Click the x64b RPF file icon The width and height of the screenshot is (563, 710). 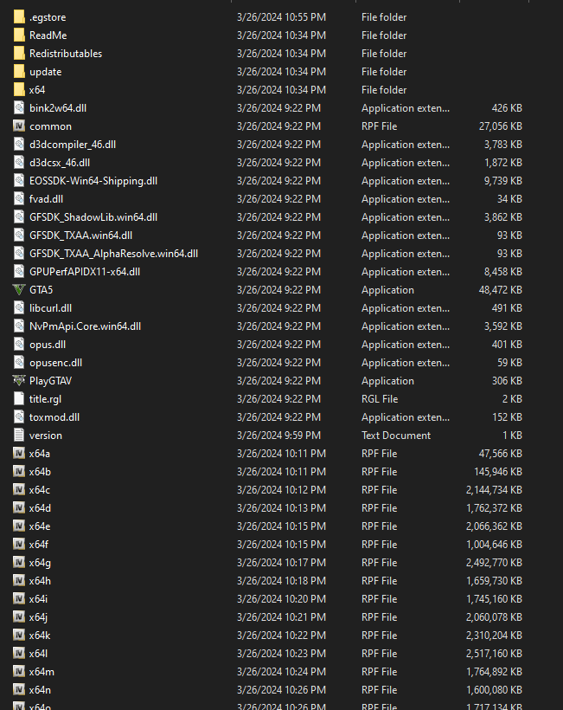click(x=19, y=471)
